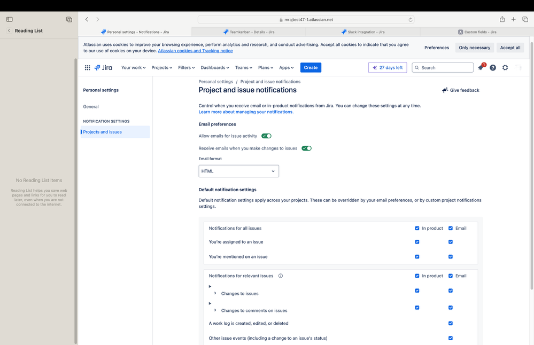Toggle the Safari sidebar icon
The height and width of the screenshot is (345, 534).
[x=10, y=19]
